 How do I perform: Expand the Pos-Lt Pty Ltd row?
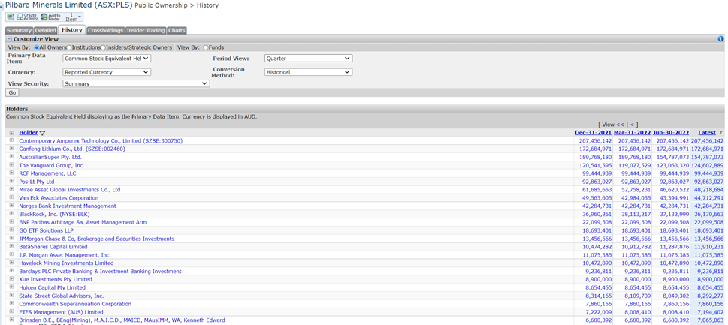point(11,182)
